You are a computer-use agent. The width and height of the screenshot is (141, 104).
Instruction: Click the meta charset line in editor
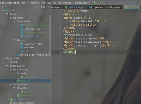(x=91, y=21)
